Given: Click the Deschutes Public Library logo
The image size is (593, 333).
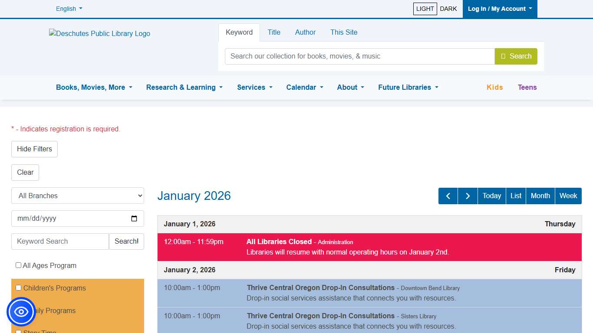Looking at the screenshot, I should [x=99, y=33].
